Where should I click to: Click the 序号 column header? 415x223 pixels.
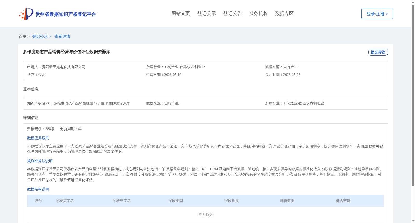[x=39, y=201]
